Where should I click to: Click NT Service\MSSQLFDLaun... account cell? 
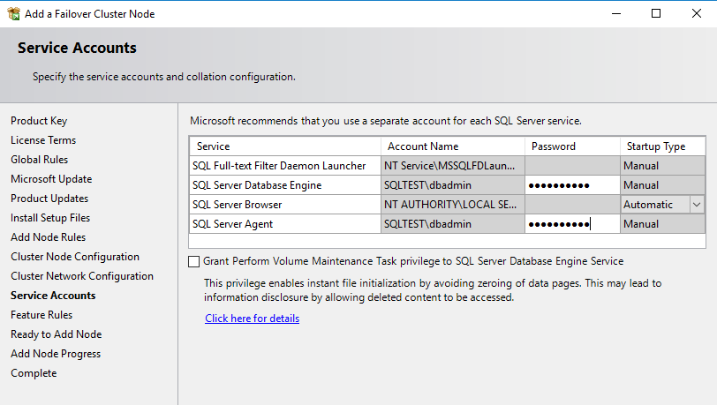click(453, 166)
